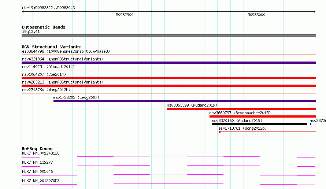Open nsv1140251 (Alsmadi2014) label
Screen dimensions: 326x189
[48, 67]
